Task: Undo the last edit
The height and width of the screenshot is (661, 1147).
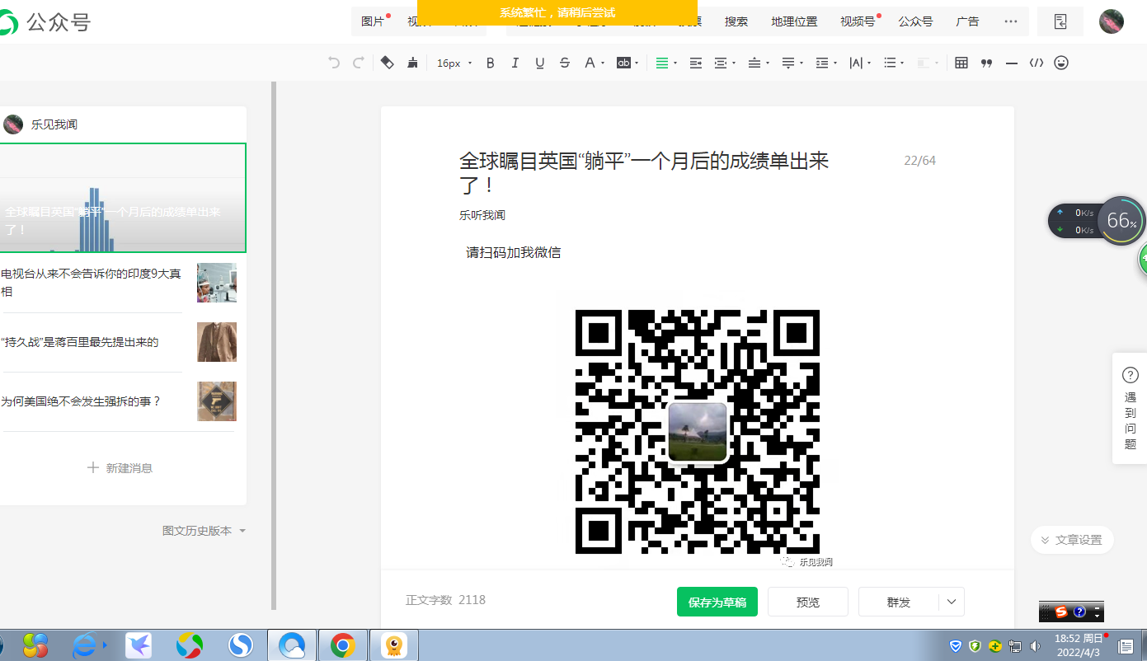Action: [334, 63]
